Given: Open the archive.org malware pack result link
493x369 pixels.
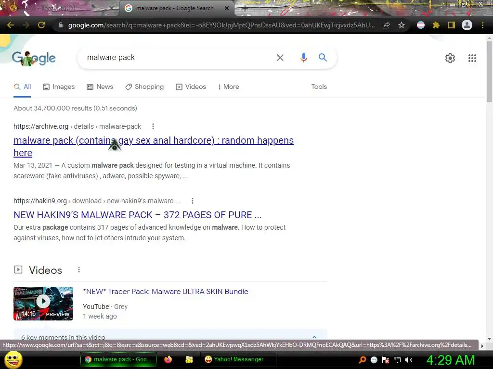Looking at the screenshot, I should (x=154, y=147).
